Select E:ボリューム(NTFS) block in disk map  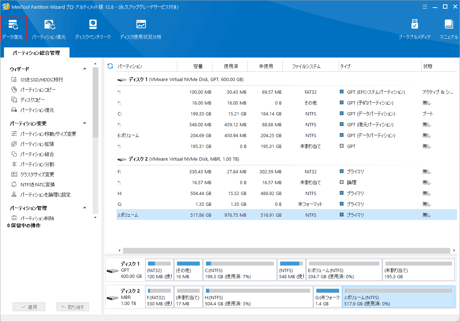pos(344,270)
